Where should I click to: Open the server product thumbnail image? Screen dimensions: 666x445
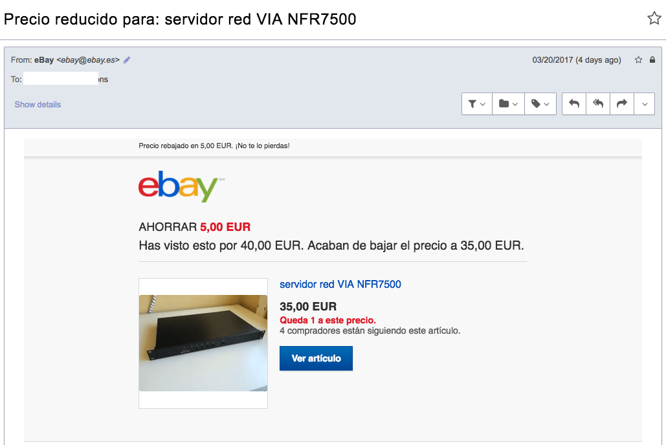203,343
